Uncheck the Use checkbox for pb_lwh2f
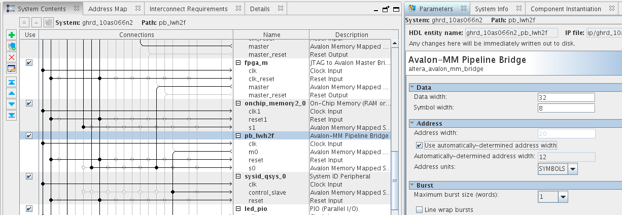This screenshot has height=215, width=622. click(x=29, y=136)
